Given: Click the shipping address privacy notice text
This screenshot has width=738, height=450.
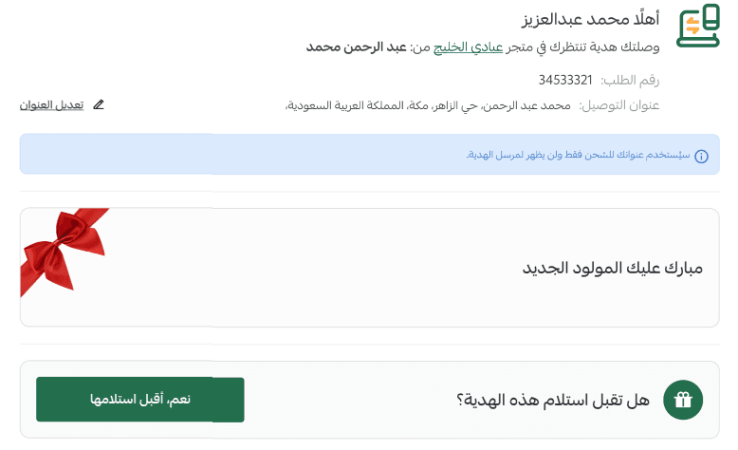Looking at the screenshot, I should [577, 155].
